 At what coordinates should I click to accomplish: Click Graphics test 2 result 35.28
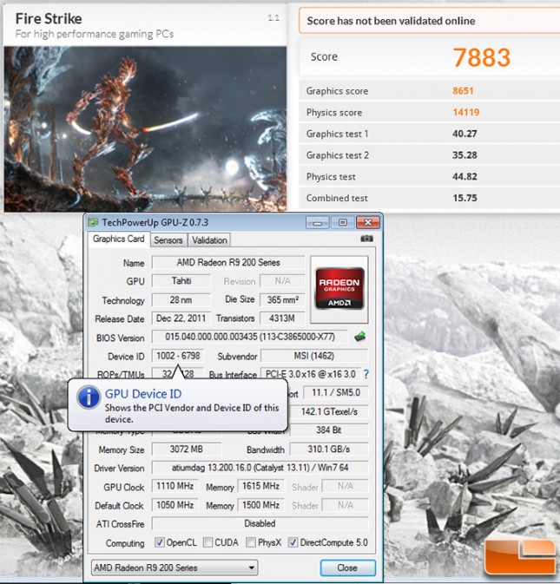coord(464,155)
